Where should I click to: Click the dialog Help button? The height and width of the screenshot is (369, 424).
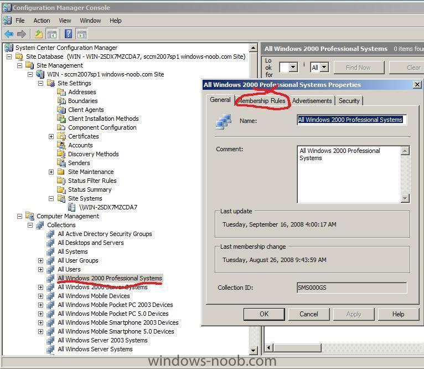pyautogui.click(x=399, y=314)
